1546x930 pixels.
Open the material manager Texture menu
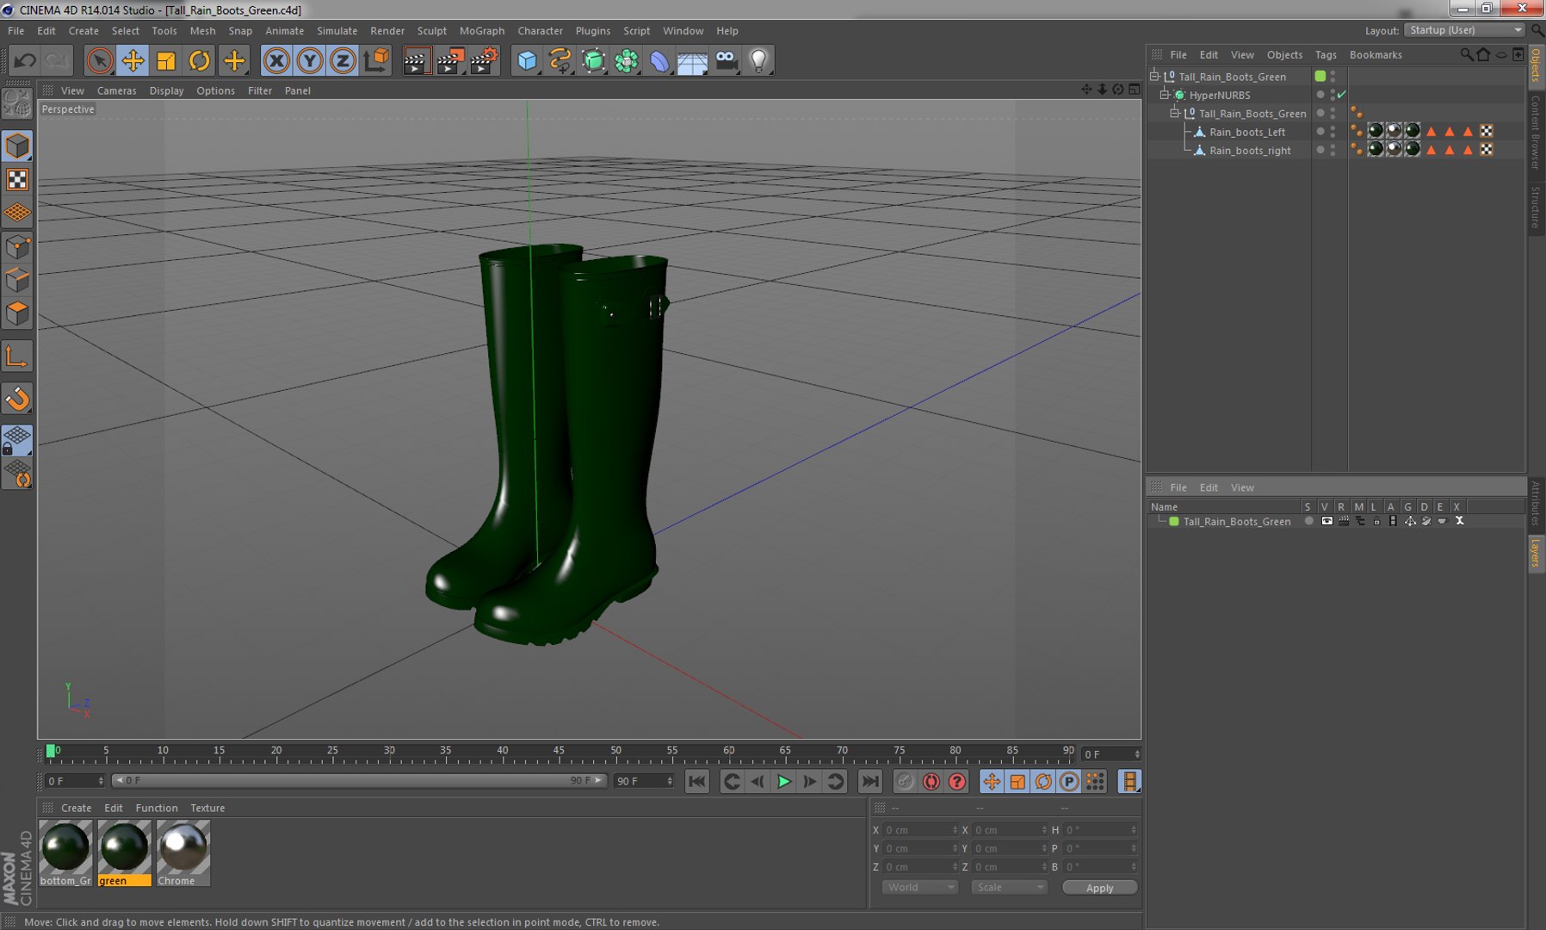[207, 808]
